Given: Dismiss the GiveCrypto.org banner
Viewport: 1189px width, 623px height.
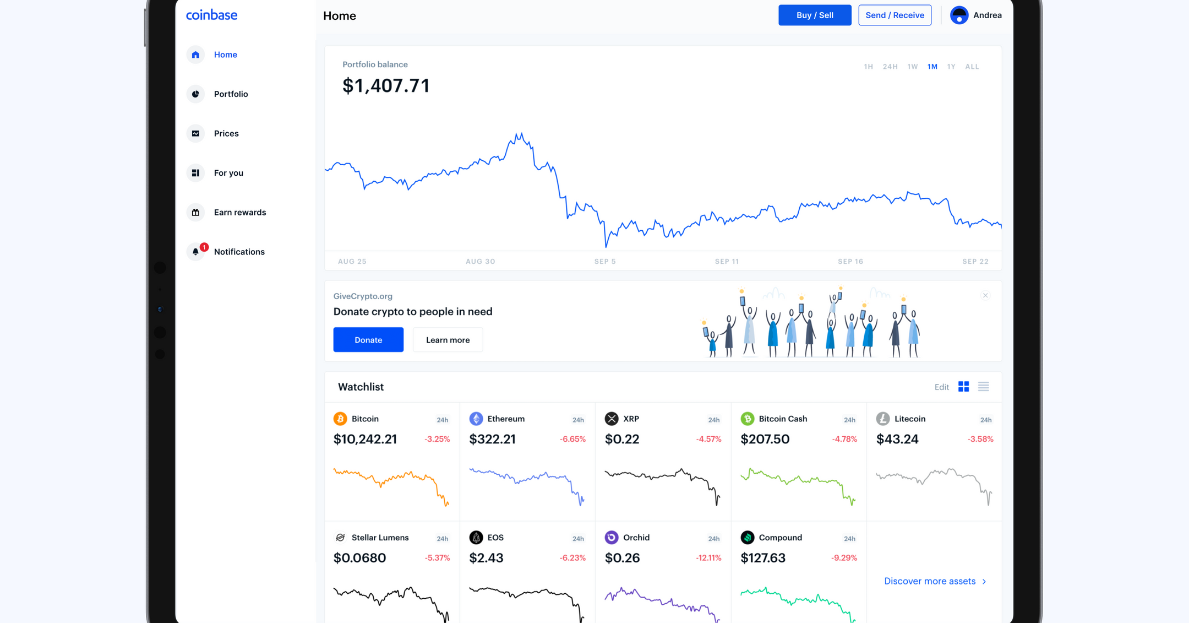Looking at the screenshot, I should (985, 295).
